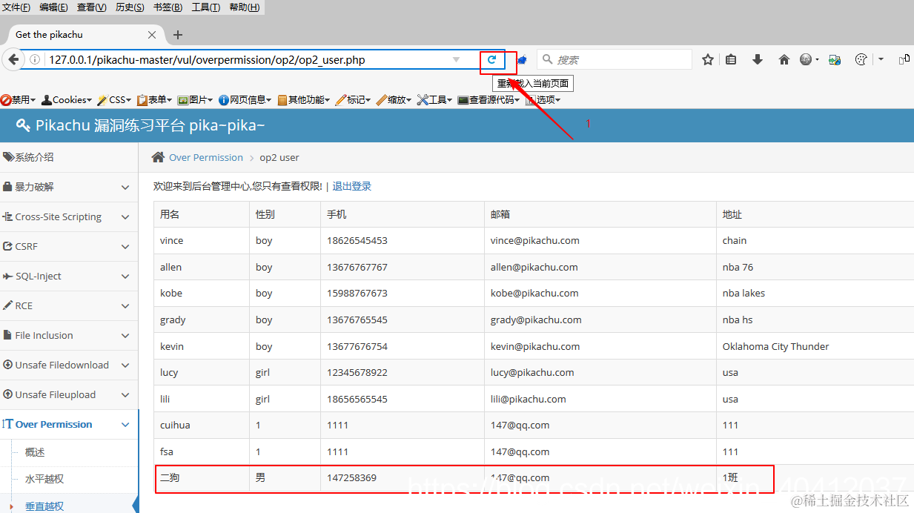
Task: Open the 书签 menu
Action: [x=168, y=7]
